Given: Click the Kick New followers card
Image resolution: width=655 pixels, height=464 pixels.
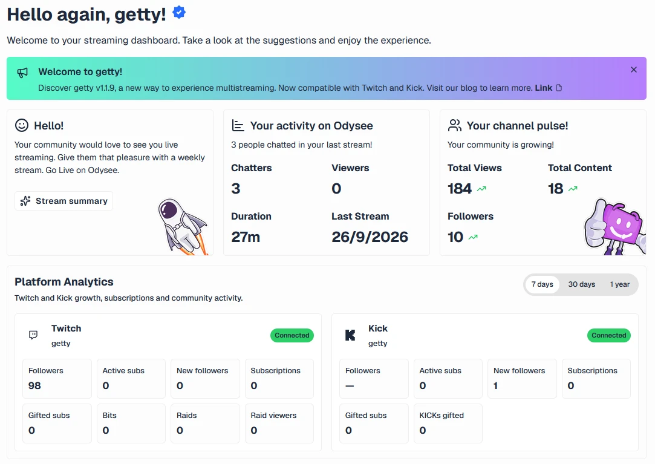Looking at the screenshot, I should pyautogui.click(x=522, y=379).
